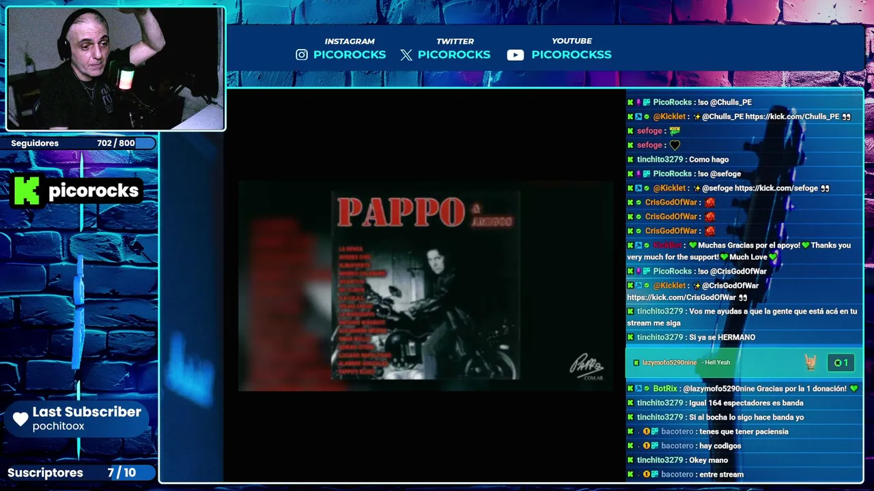874x491 pixels.
Task: Click the green Kick logo beside picorocks
Action: point(26,190)
